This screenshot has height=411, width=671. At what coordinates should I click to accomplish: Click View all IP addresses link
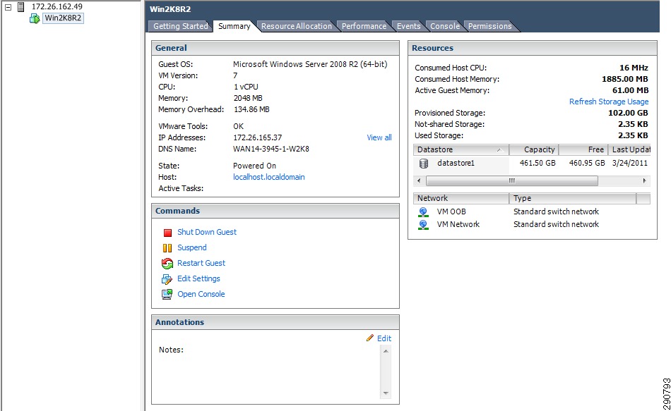pyautogui.click(x=379, y=137)
